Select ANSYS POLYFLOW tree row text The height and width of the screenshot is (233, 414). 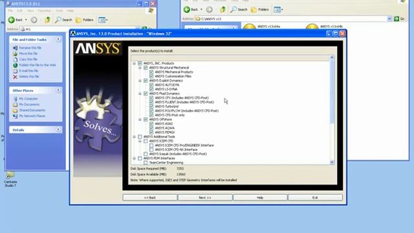187,111
